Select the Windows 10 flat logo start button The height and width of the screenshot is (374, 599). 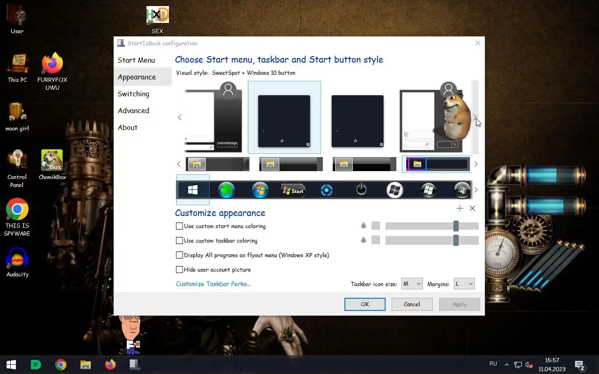point(193,190)
